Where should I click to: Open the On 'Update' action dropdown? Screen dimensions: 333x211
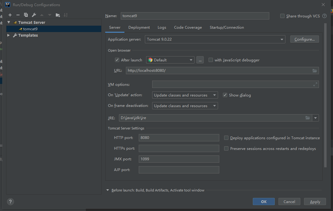(x=185, y=95)
